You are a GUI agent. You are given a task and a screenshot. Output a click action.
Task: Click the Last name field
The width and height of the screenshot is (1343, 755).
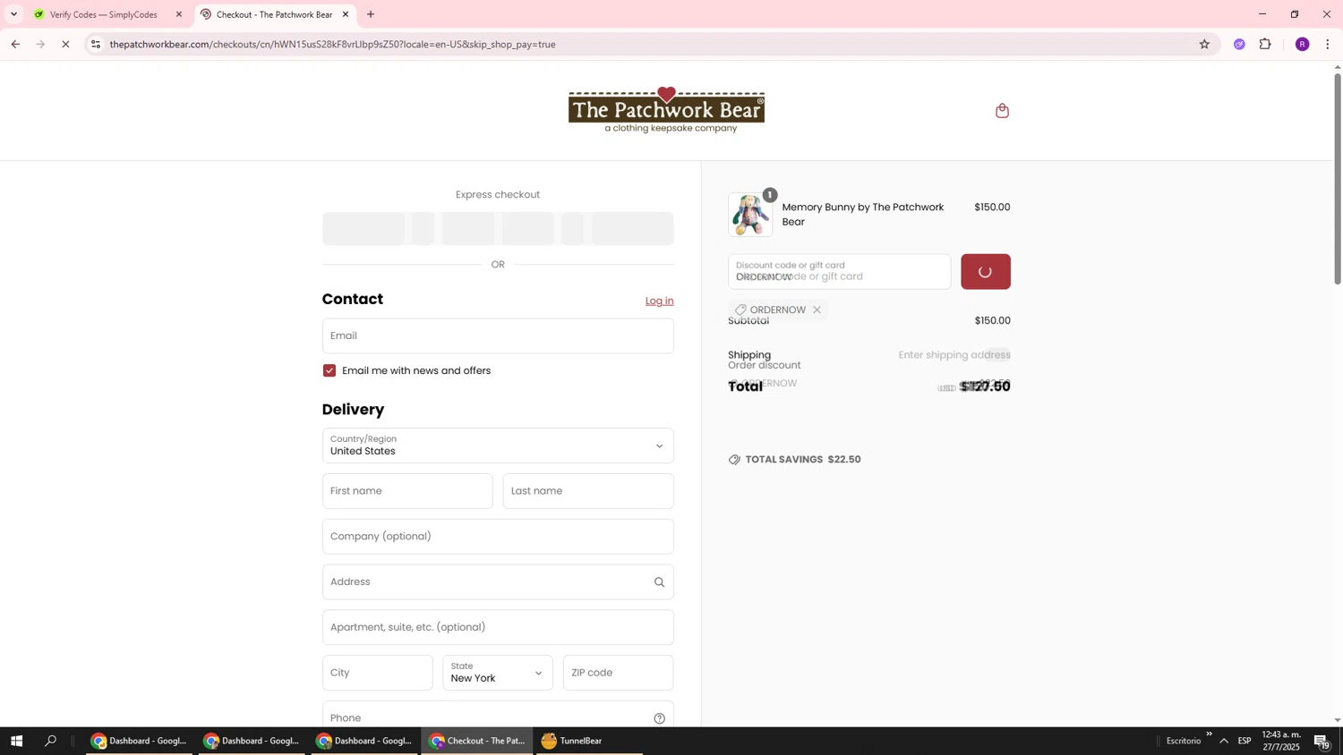pyautogui.click(x=588, y=491)
